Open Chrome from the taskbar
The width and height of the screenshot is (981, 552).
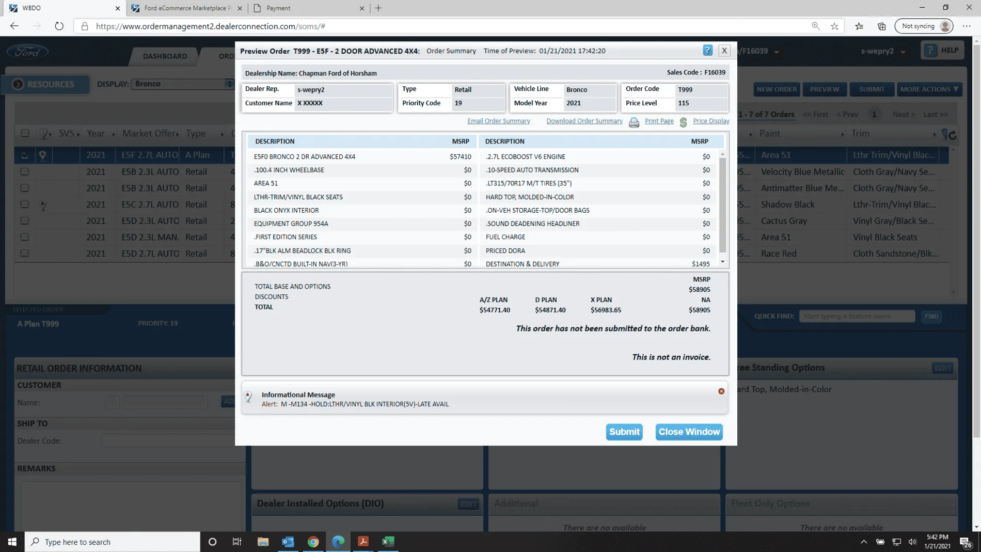pyautogui.click(x=313, y=541)
